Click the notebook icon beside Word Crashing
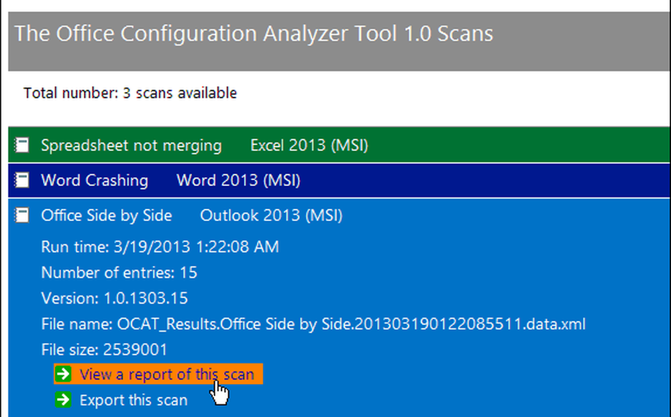The width and height of the screenshot is (671, 417). [x=21, y=180]
